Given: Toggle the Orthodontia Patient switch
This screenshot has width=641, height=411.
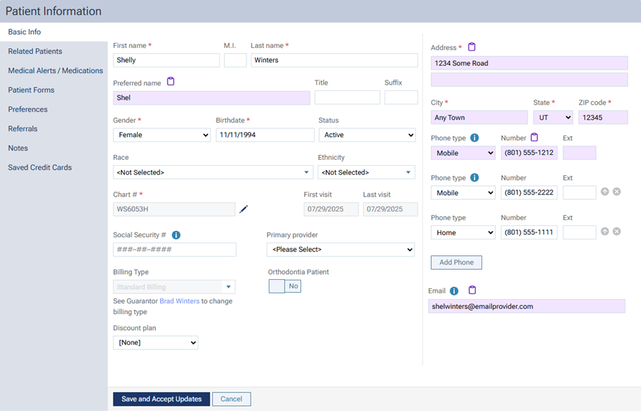Looking at the screenshot, I should coord(285,286).
